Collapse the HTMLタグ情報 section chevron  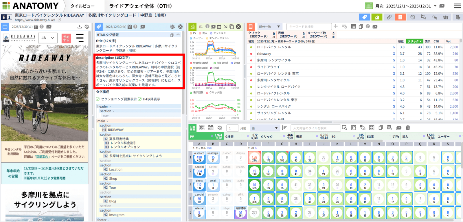pyautogui.click(x=178, y=35)
